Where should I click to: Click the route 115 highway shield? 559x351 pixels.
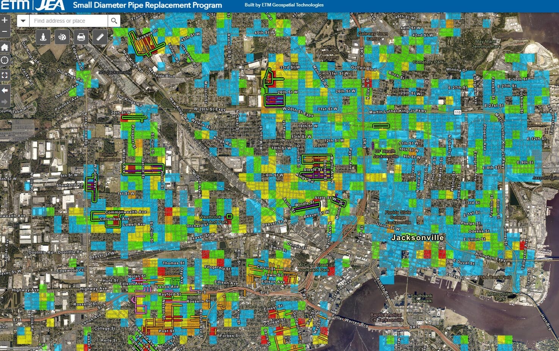pos(458,112)
